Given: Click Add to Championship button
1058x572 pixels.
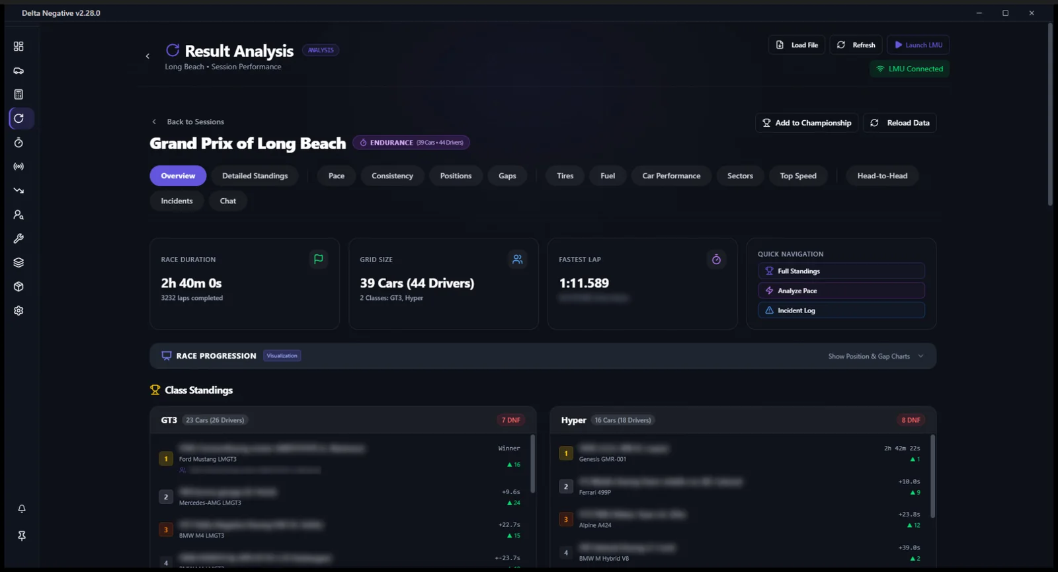Looking at the screenshot, I should pyautogui.click(x=807, y=123).
